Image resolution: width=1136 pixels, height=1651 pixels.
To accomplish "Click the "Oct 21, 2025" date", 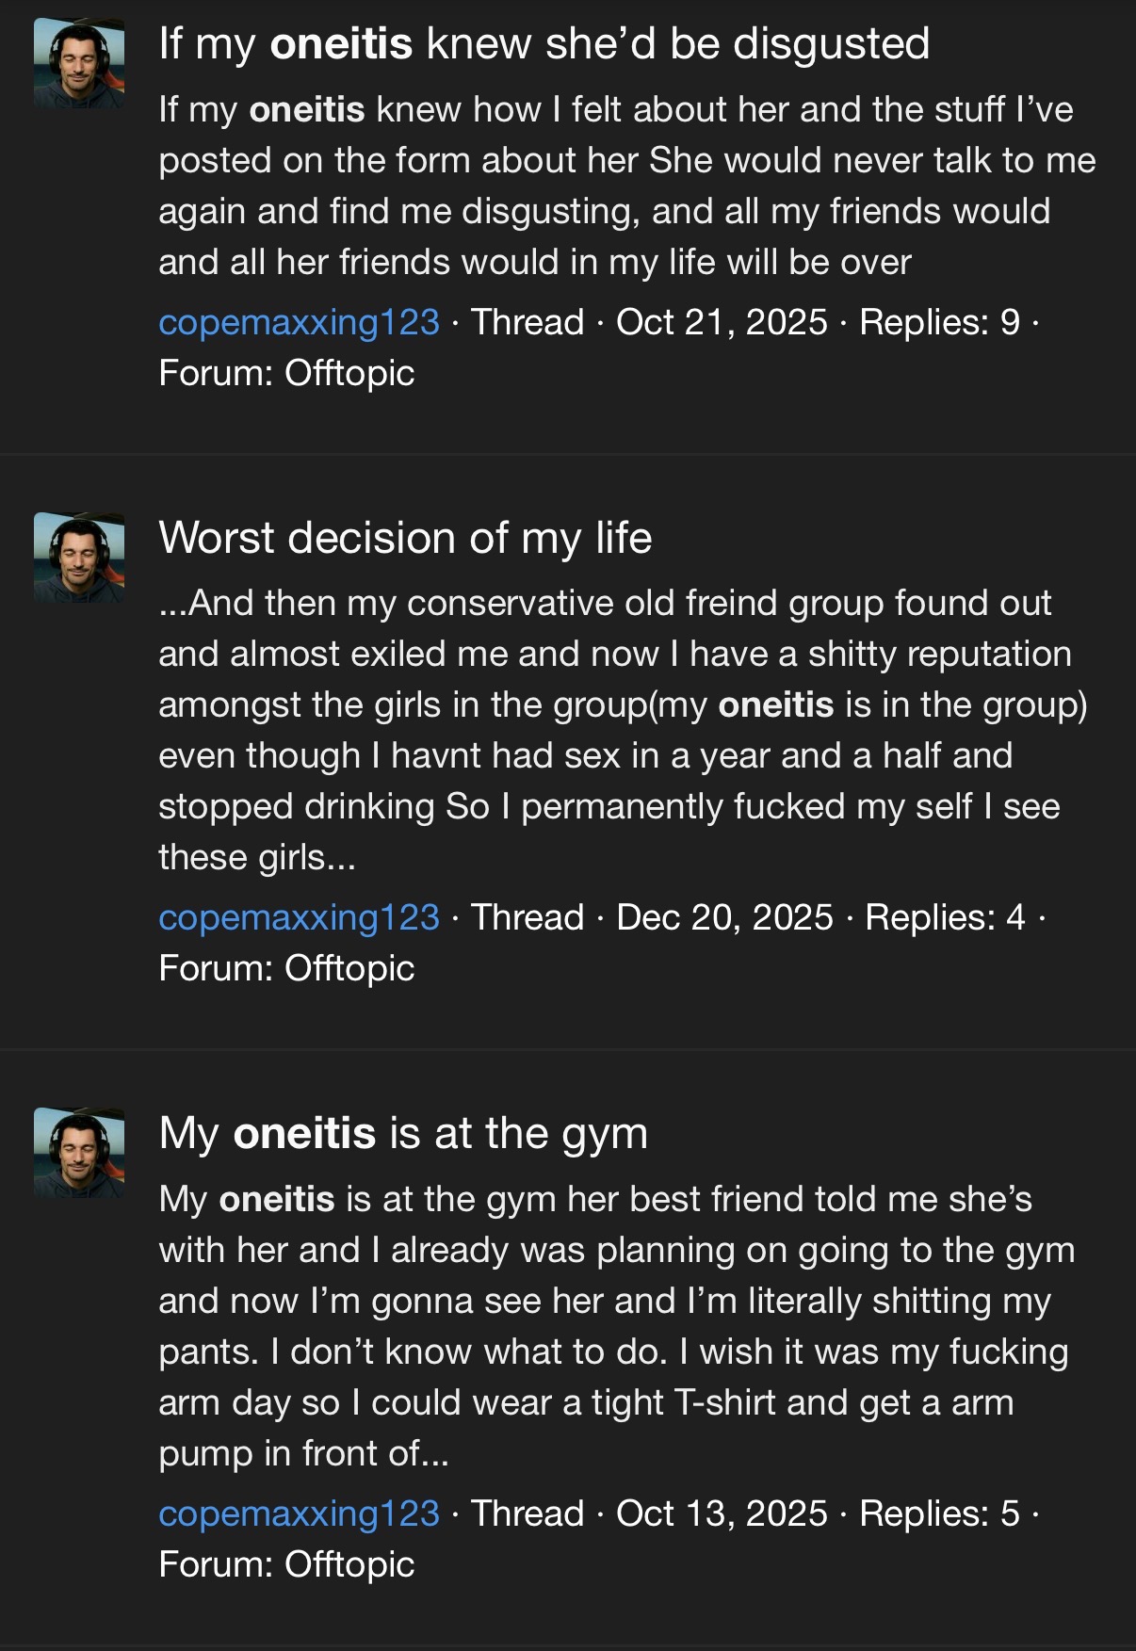I will [722, 322].
